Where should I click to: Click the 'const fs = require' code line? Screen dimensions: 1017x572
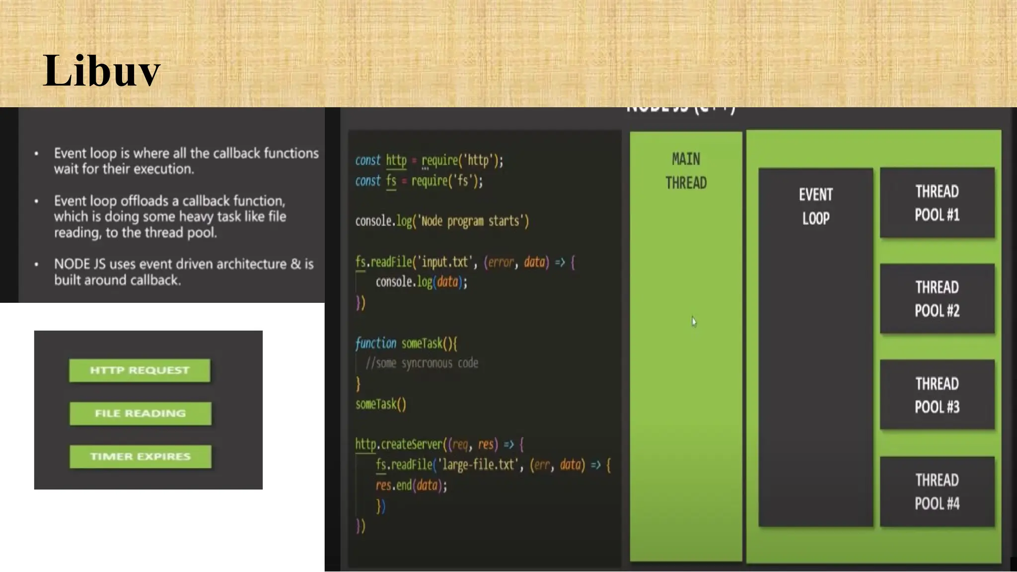(x=419, y=181)
